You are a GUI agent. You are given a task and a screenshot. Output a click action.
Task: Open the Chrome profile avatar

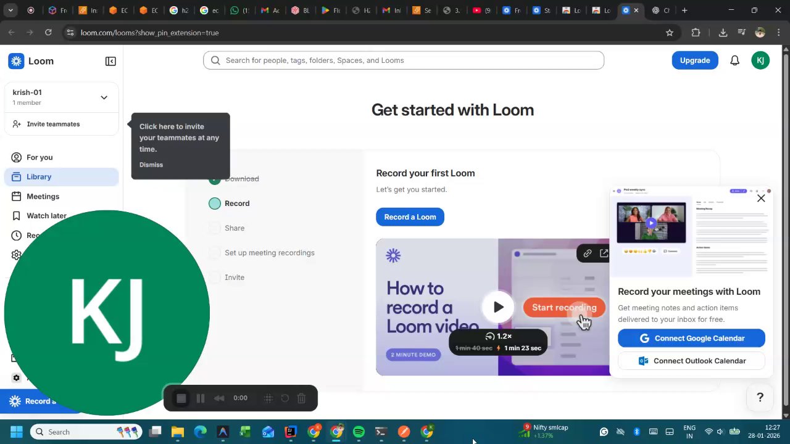click(x=760, y=33)
